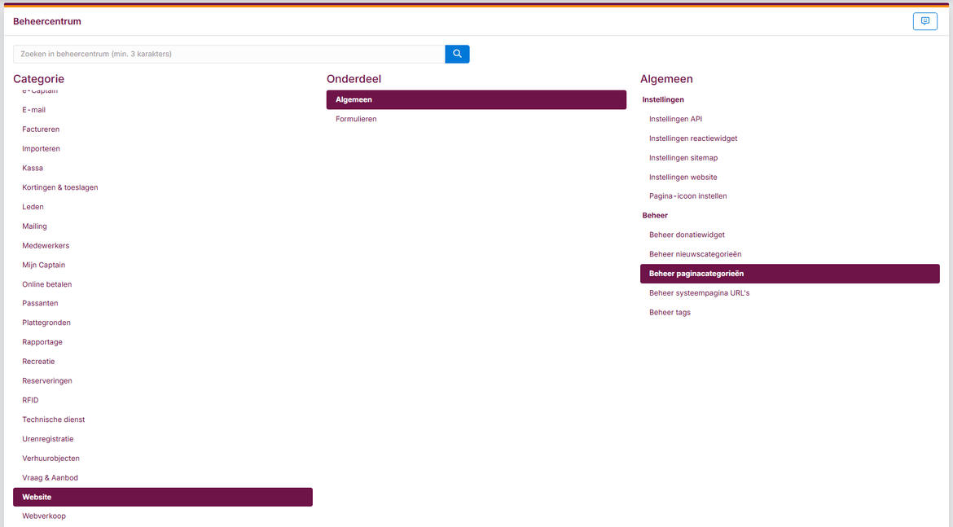Select the Algemeen onderdeel
953x527 pixels.
[x=353, y=99]
